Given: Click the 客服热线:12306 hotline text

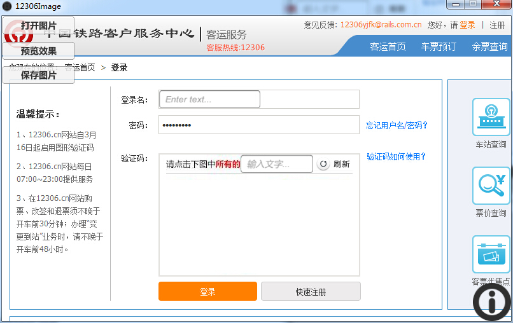Looking at the screenshot, I should pos(235,48).
